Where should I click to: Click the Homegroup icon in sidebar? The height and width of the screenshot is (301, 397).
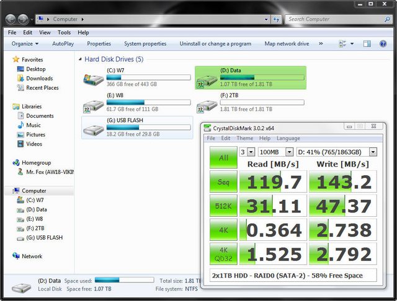pyautogui.click(x=16, y=162)
